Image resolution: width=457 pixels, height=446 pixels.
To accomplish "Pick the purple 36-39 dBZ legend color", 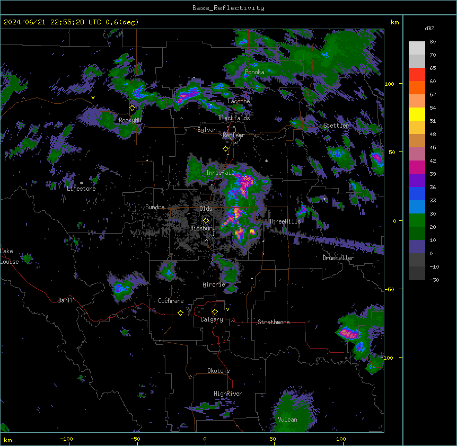I will coord(417,181).
